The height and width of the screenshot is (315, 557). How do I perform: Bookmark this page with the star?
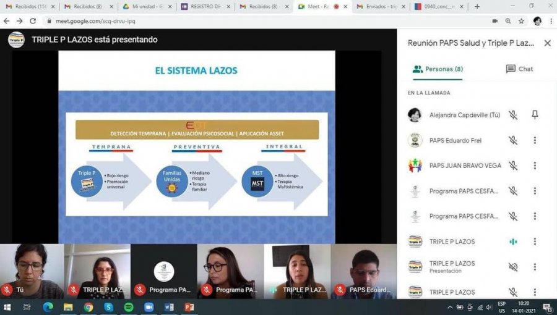[521, 21]
